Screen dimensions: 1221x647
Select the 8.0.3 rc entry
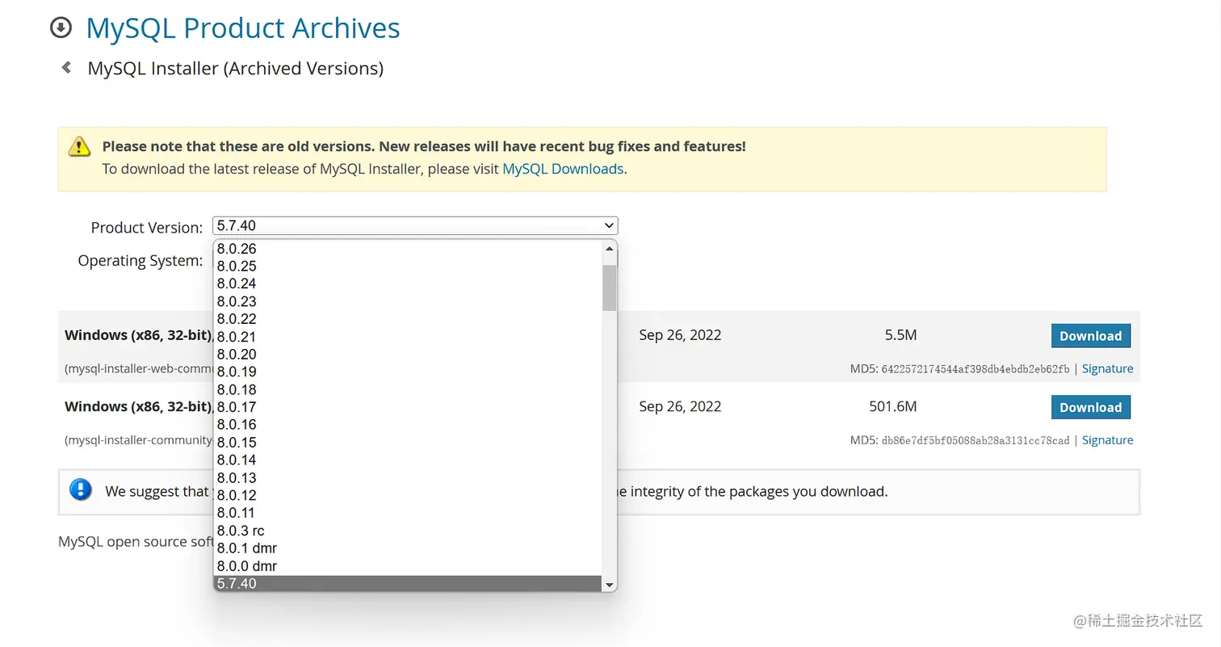[408, 531]
